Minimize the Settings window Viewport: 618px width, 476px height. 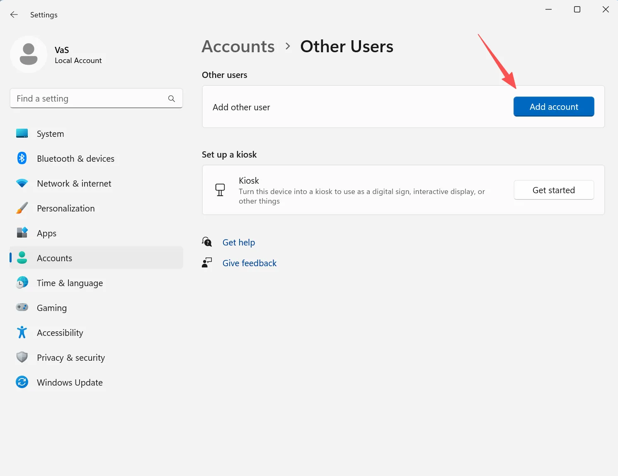coord(548,9)
